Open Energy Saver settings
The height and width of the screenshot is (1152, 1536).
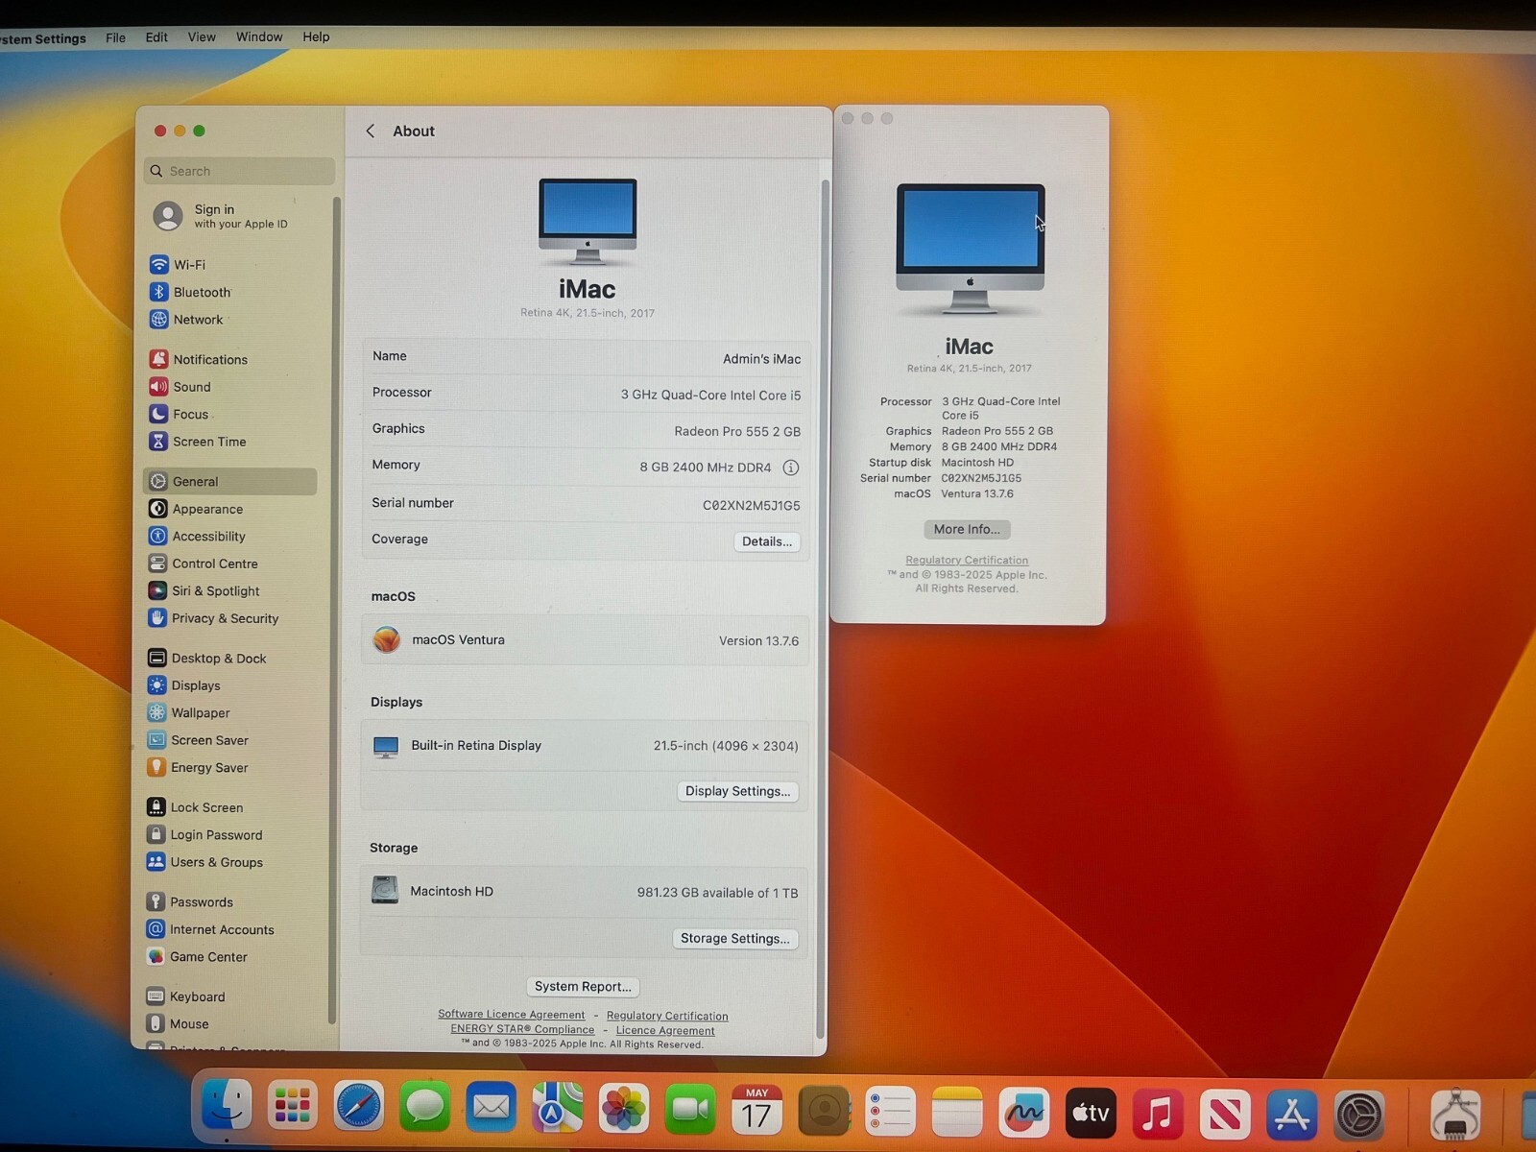click(198, 767)
